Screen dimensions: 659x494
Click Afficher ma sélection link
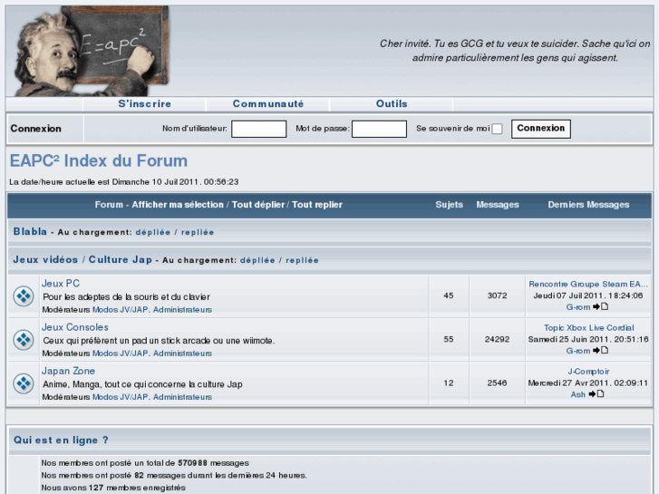[x=178, y=205]
